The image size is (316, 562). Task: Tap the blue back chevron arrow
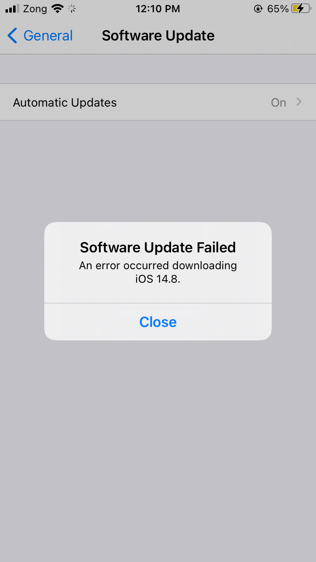tap(12, 36)
